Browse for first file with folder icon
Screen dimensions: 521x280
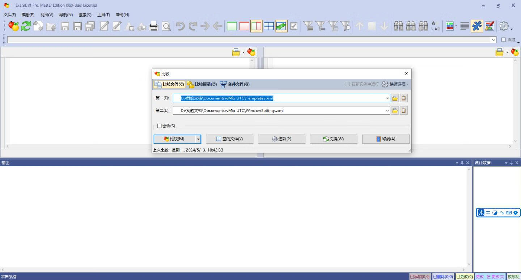point(395,98)
